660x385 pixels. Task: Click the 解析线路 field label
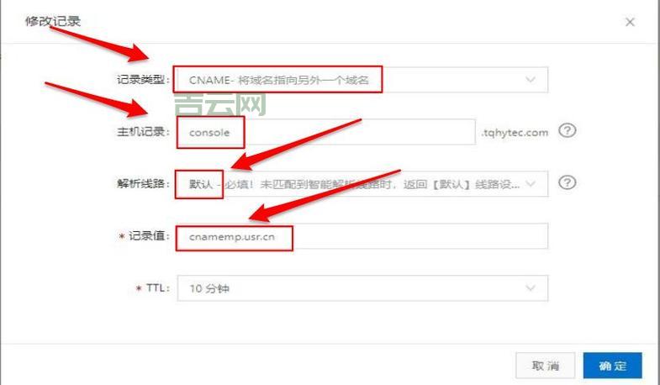point(143,184)
